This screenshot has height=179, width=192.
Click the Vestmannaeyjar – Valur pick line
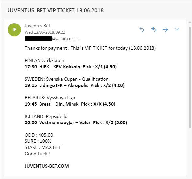pos(76,122)
